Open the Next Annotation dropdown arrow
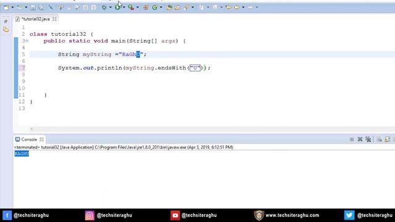395x222 pixels. click(208, 7)
